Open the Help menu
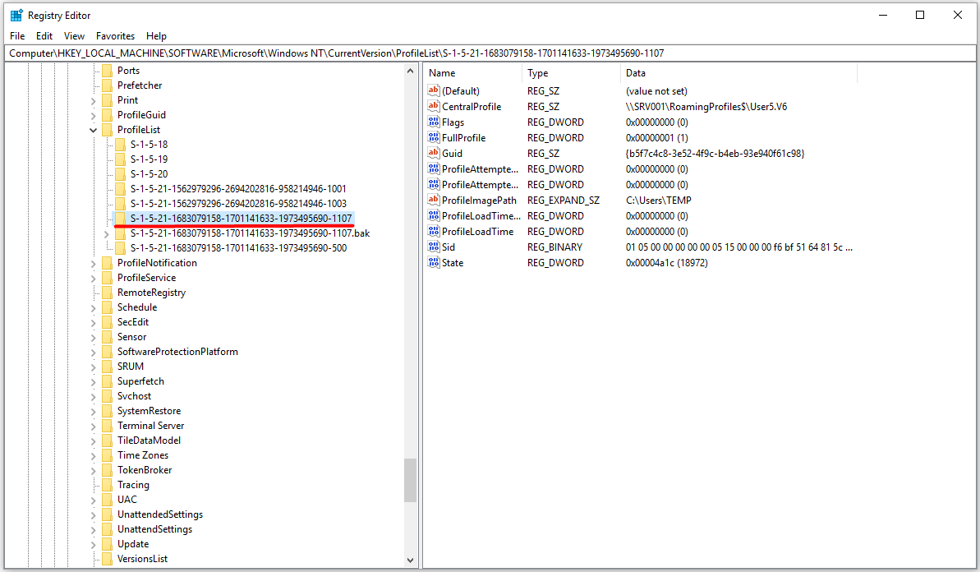 pyautogui.click(x=156, y=35)
